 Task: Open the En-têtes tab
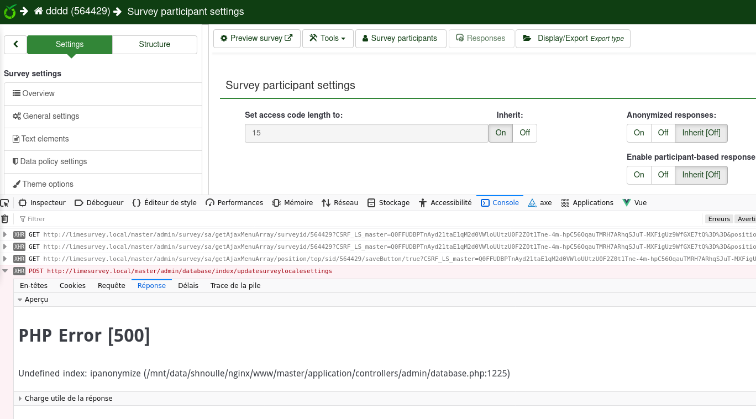click(x=34, y=285)
